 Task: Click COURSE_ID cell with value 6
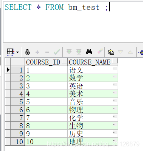coord(46,110)
